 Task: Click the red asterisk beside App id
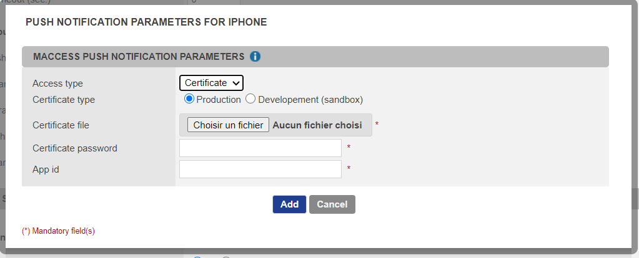[349, 169]
